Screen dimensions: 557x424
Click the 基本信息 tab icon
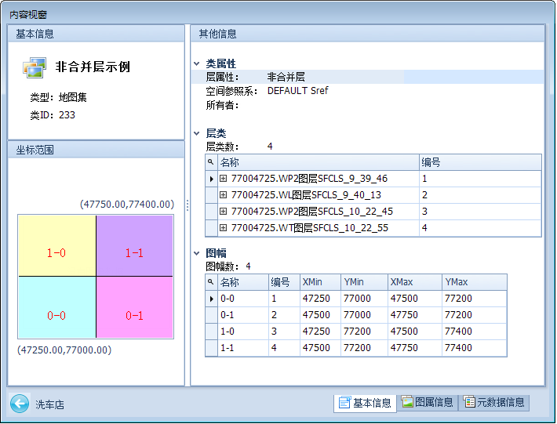tap(344, 403)
